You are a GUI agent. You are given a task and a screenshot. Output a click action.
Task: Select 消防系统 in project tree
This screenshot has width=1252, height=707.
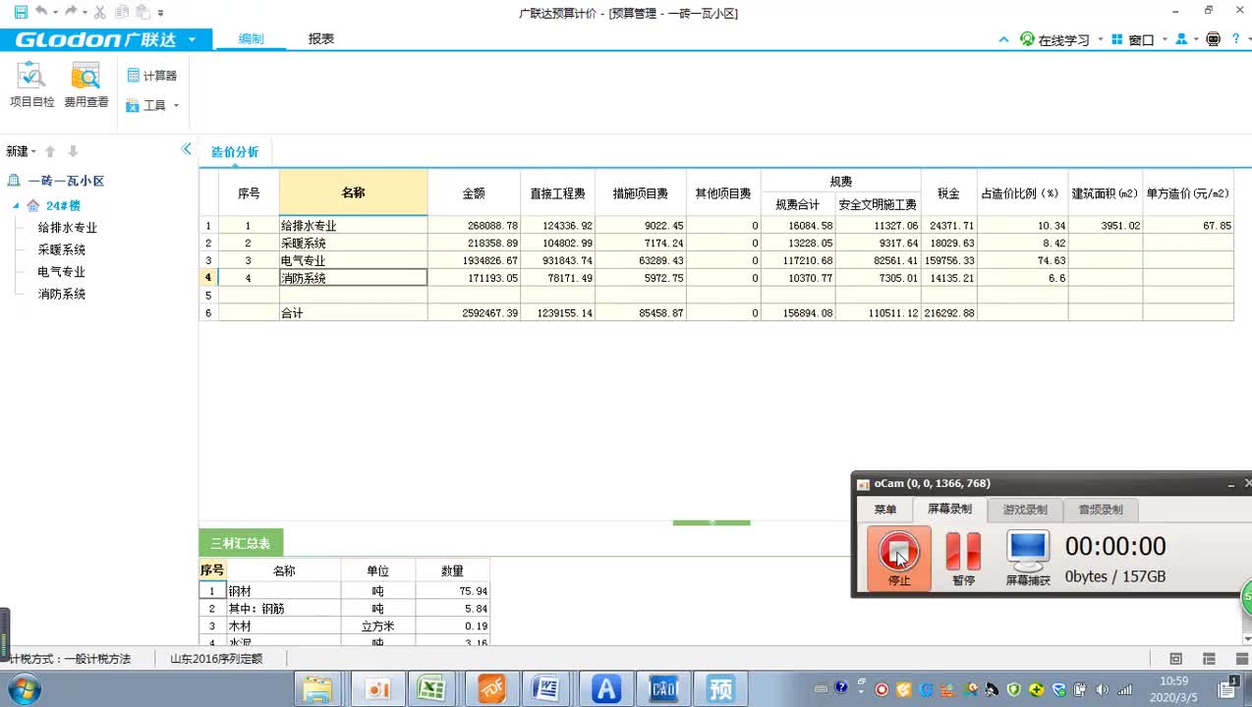pos(61,294)
